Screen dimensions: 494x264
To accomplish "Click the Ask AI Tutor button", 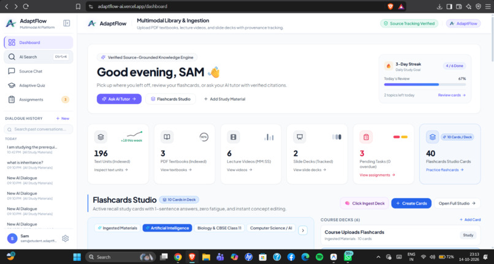I will pos(119,99).
